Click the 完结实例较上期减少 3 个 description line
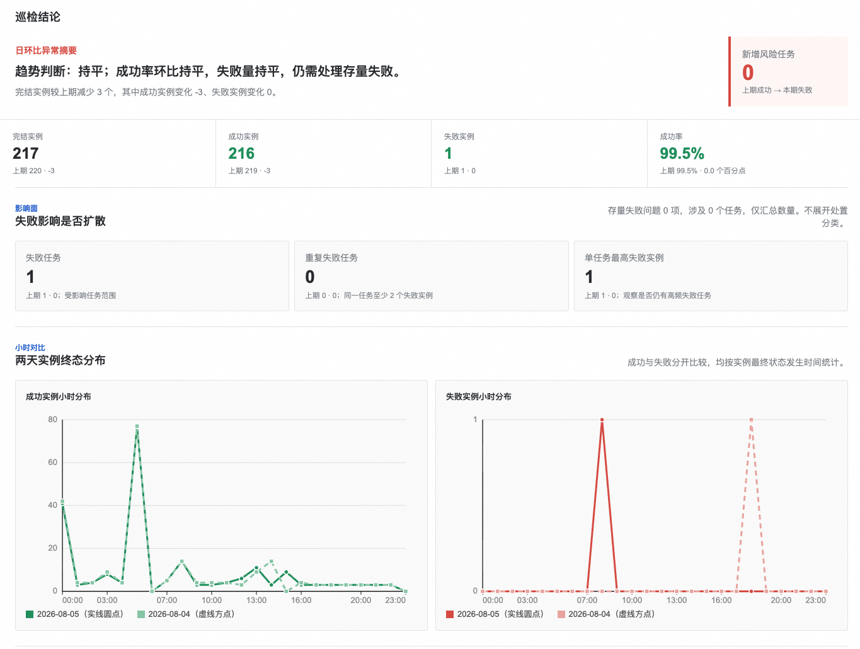The height and width of the screenshot is (649, 860). click(x=148, y=92)
